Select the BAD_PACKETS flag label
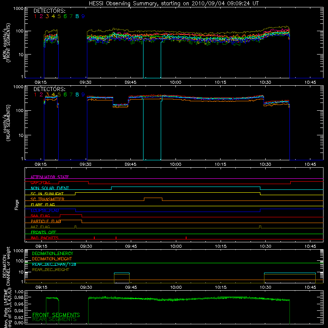The width and height of the screenshot is (328, 328). 45,238
